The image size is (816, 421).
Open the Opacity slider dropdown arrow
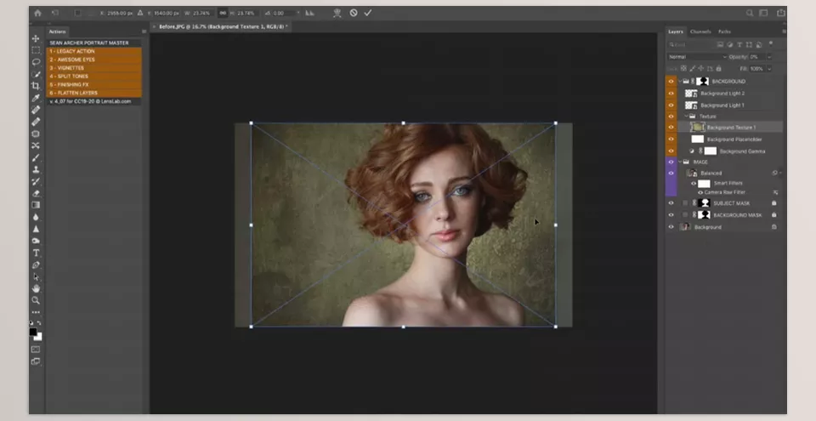pyautogui.click(x=769, y=57)
